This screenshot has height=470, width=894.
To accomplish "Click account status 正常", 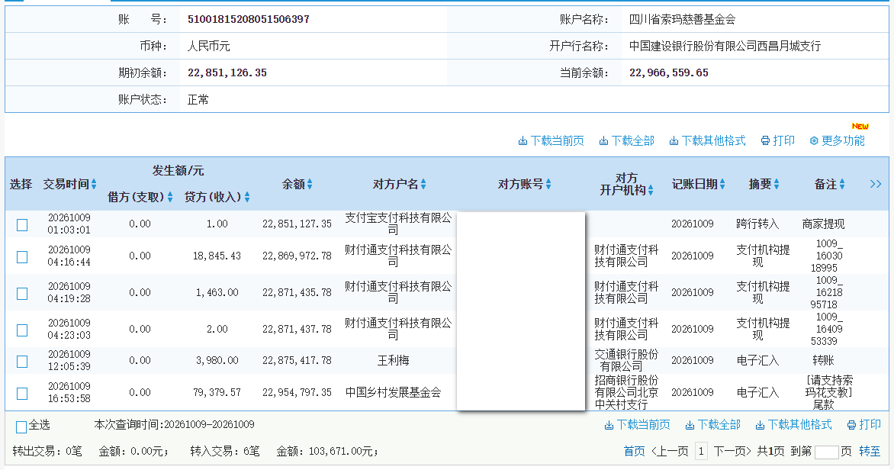I will pyautogui.click(x=198, y=100).
